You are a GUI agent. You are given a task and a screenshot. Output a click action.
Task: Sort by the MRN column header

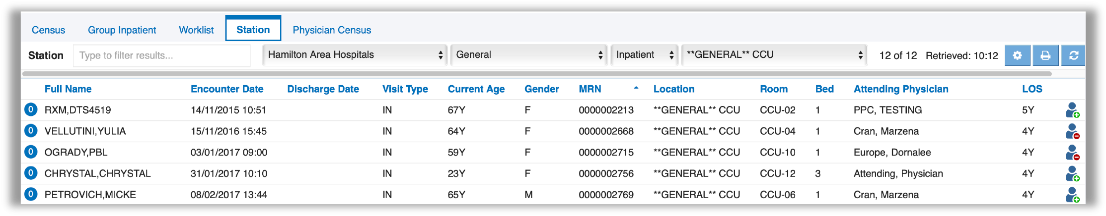590,89
